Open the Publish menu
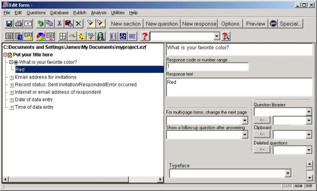The image size is (317, 191). click(79, 13)
